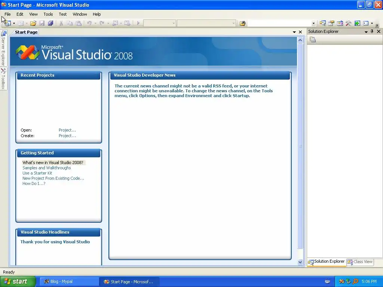Viewport: 383px width, 287px height.
Task: Open the Help menu
Action: pyautogui.click(x=97, y=14)
